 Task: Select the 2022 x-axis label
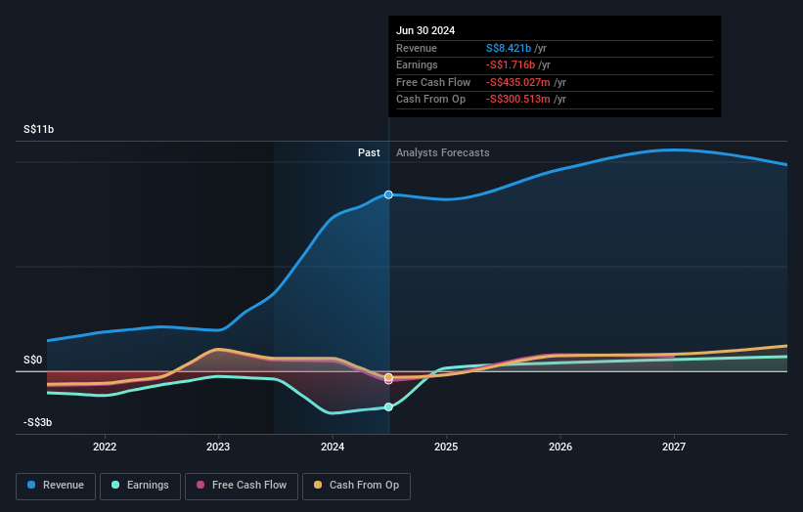[105, 448]
